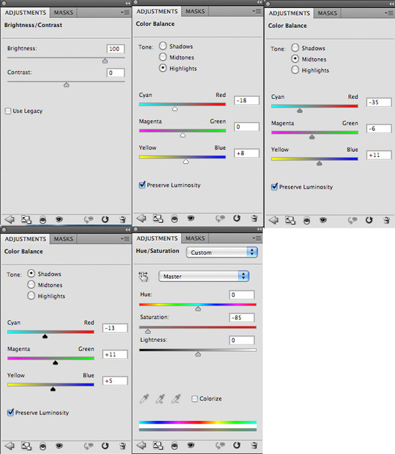Viewport: 395px width, 454px height.
Task: Switch to Masks tab in Midtones Color Balance panel
Action: 327,13
